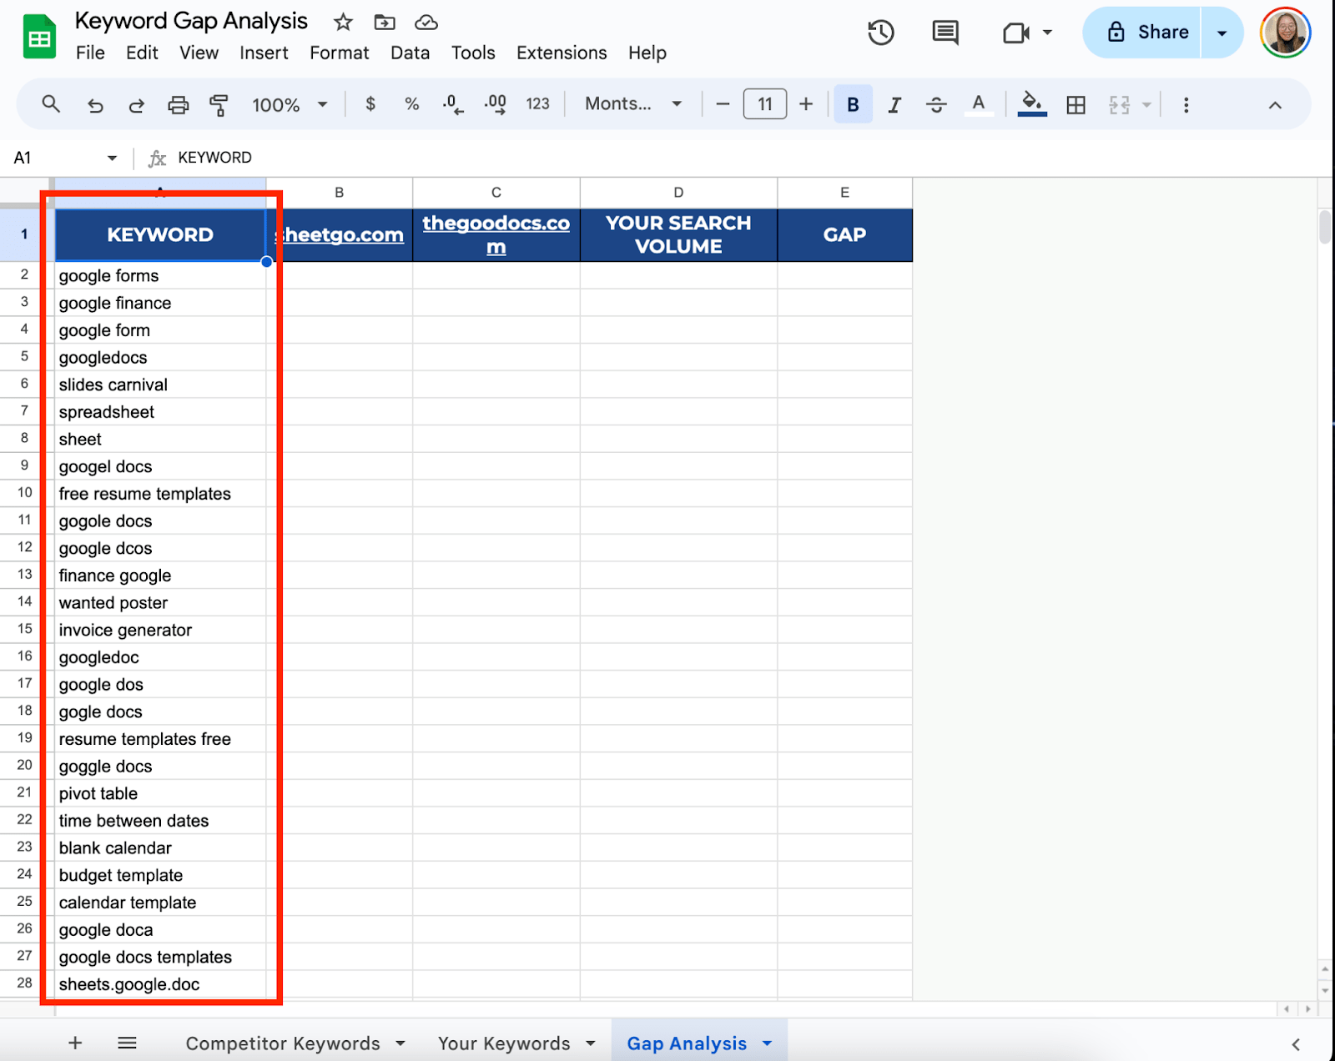
Task: Open the zoom 100% dropdown
Action: pyautogui.click(x=289, y=105)
